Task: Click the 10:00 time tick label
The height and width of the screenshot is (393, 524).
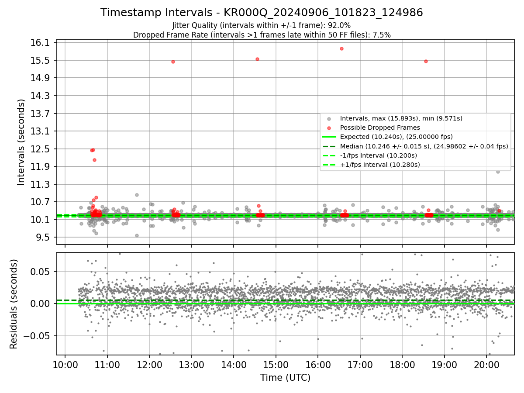Action: [x=65, y=365]
